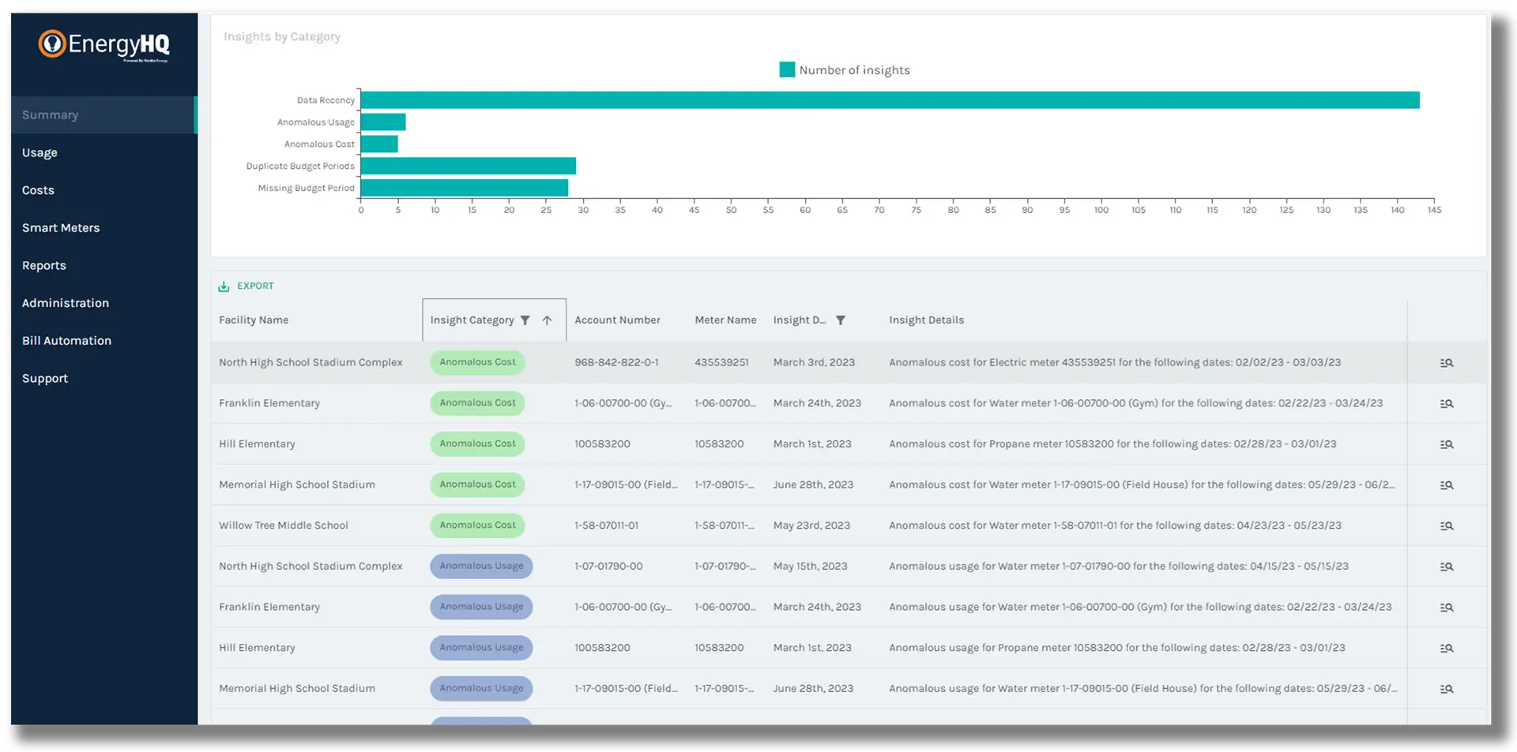Click the EXPORT button
The height and width of the screenshot is (752, 1517).
(x=254, y=286)
